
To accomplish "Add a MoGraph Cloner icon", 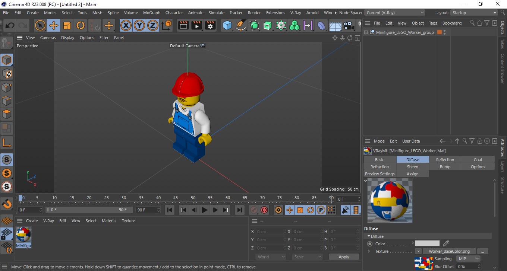I will 295,25.
